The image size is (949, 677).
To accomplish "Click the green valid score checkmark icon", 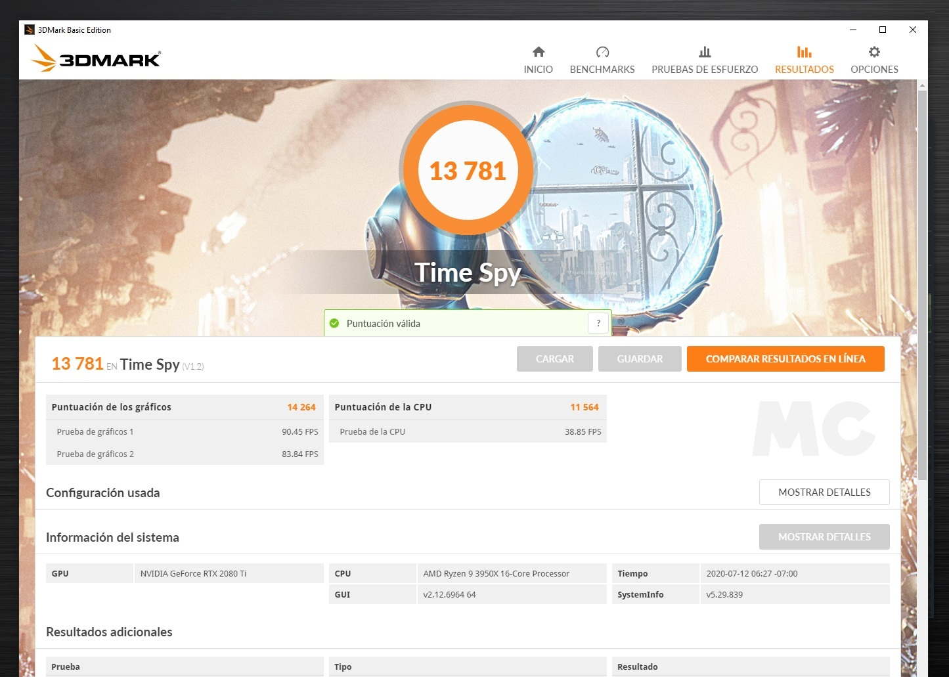I will click(x=334, y=323).
